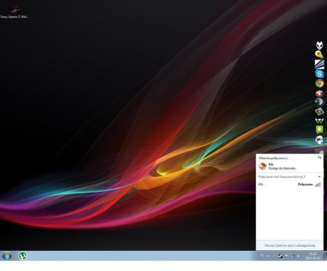Image resolution: width=327 pixels, height=271 pixels.
Task: Open the Network and Sharing Center link
Action: [x=289, y=245]
